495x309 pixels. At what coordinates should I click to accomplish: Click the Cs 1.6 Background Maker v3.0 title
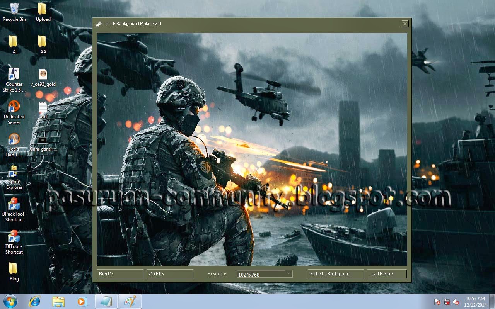[x=132, y=24]
